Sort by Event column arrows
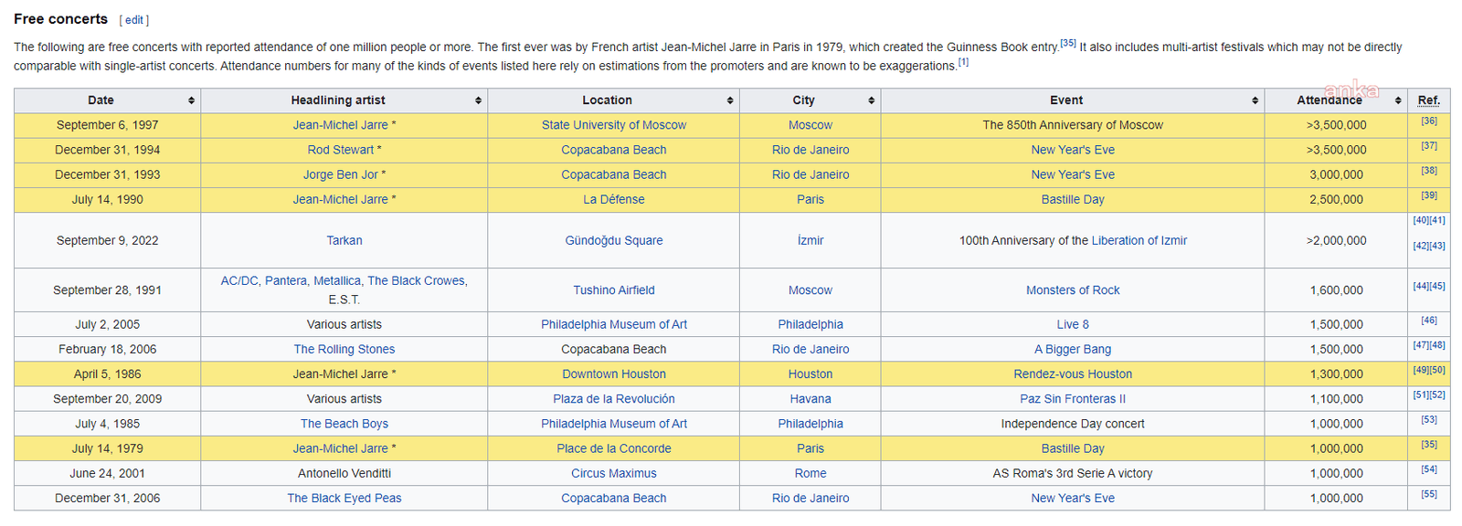The height and width of the screenshot is (526, 1462). 1255,100
